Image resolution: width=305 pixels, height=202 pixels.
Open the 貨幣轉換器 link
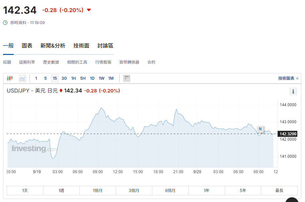tap(129, 62)
